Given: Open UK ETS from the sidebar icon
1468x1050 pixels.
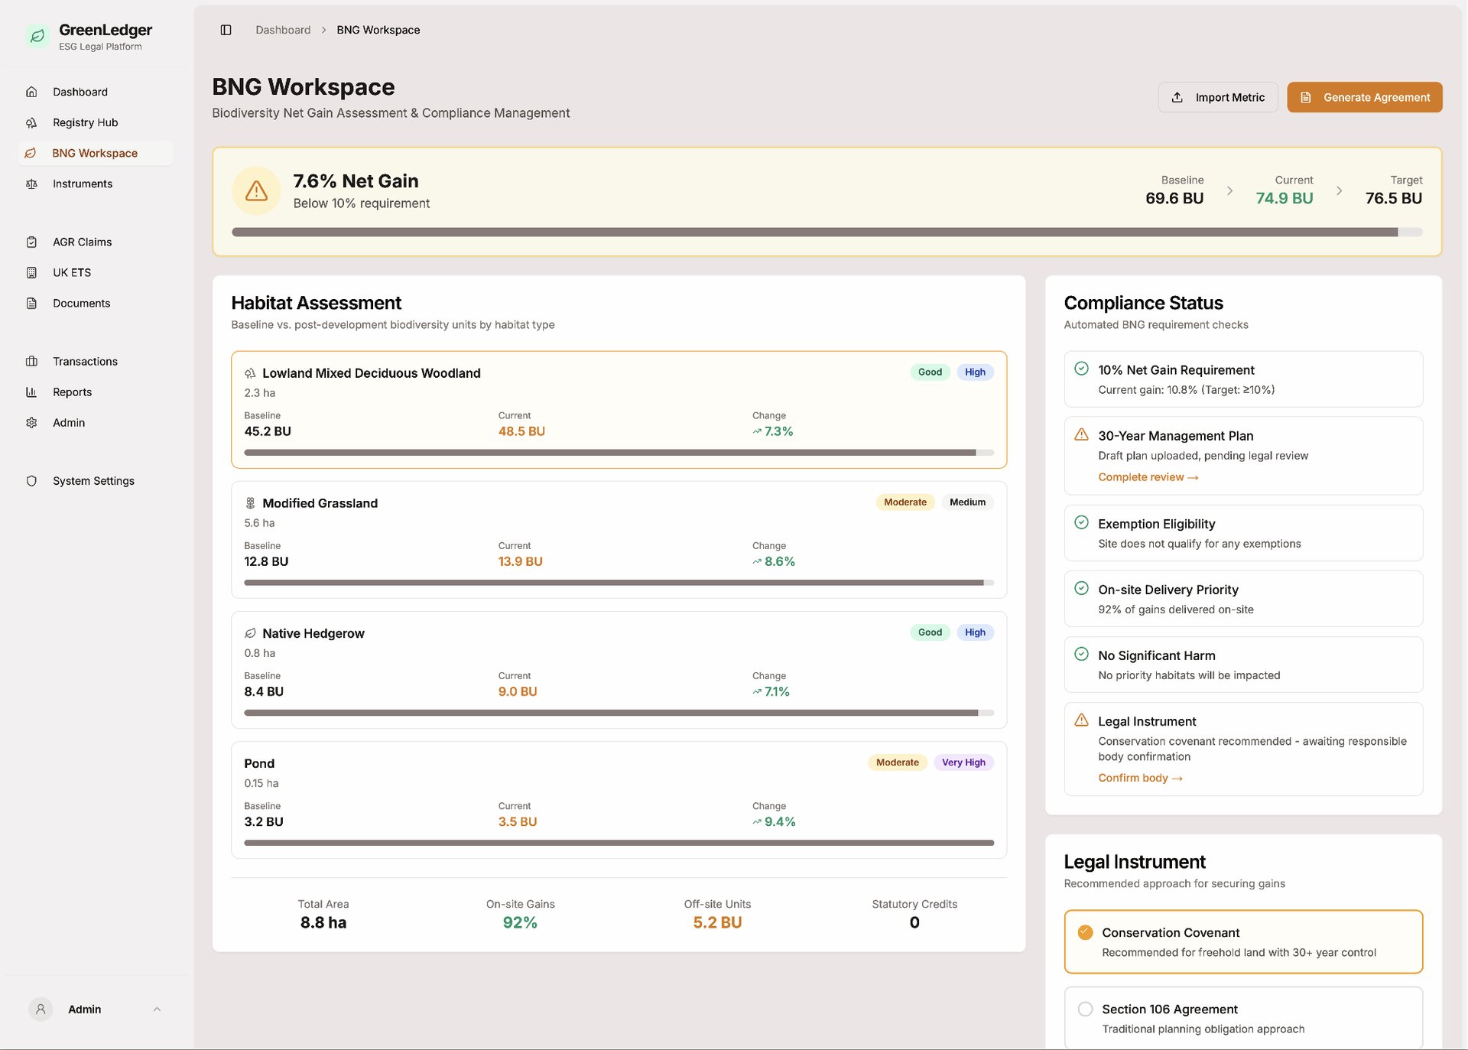Looking at the screenshot, I should [31, 272].
